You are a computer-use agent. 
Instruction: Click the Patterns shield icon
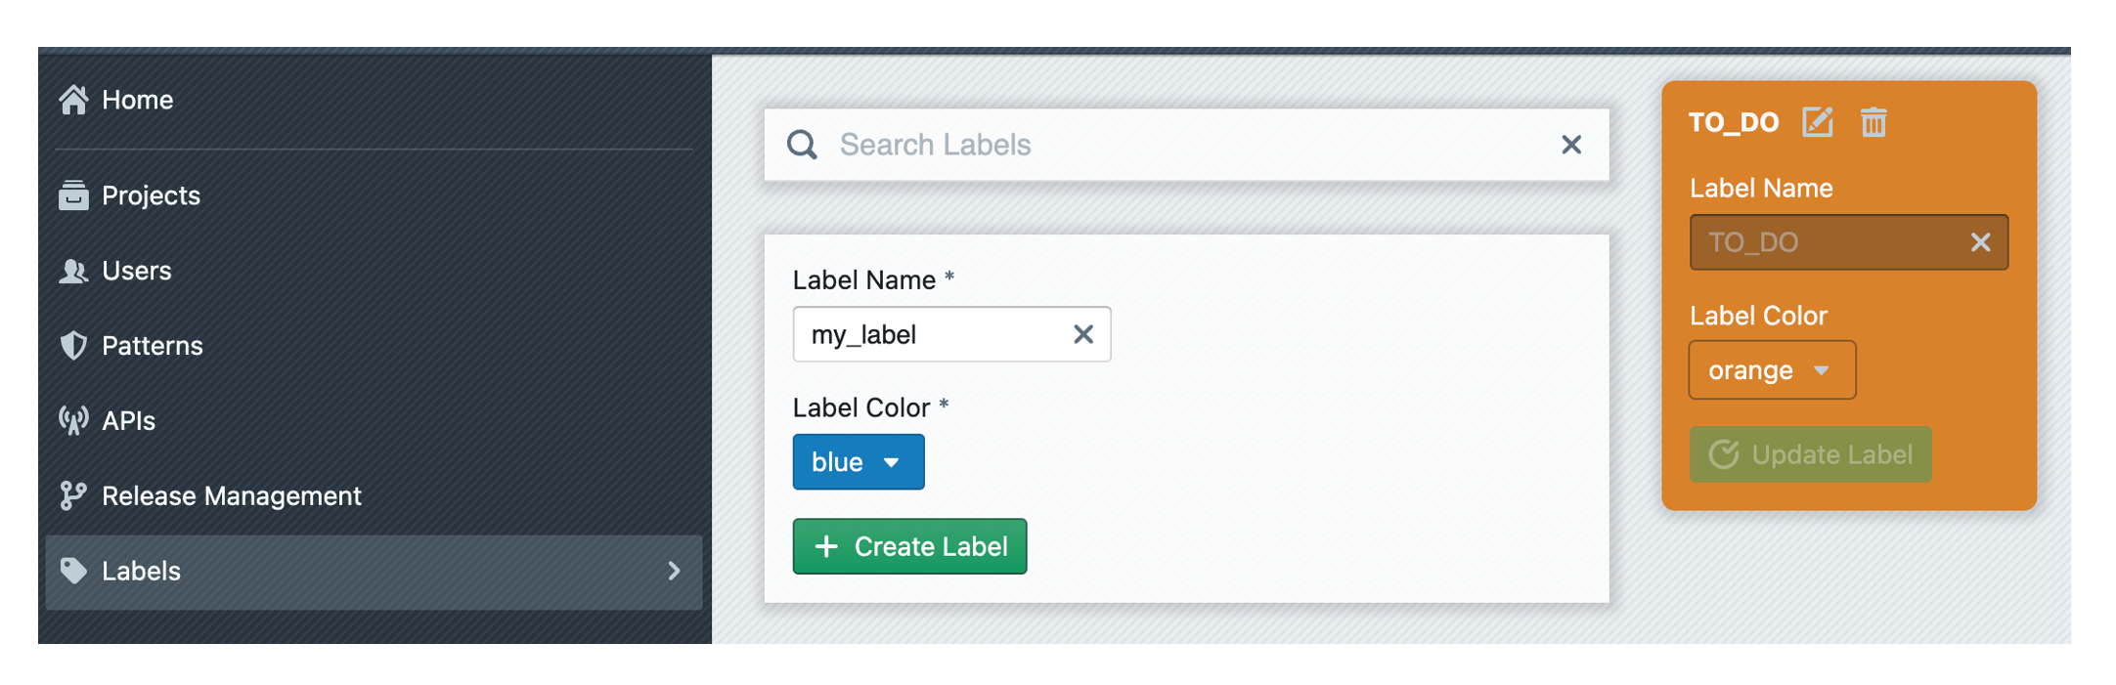(73, 346)
